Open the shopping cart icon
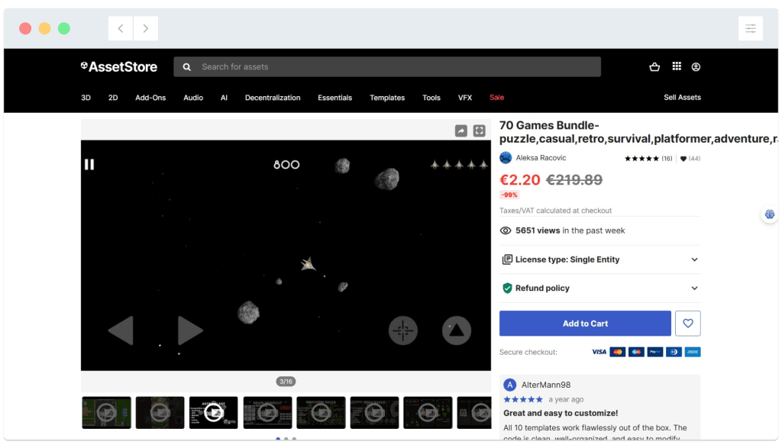Viewport: 782px width, 448px height. [654, 66]
